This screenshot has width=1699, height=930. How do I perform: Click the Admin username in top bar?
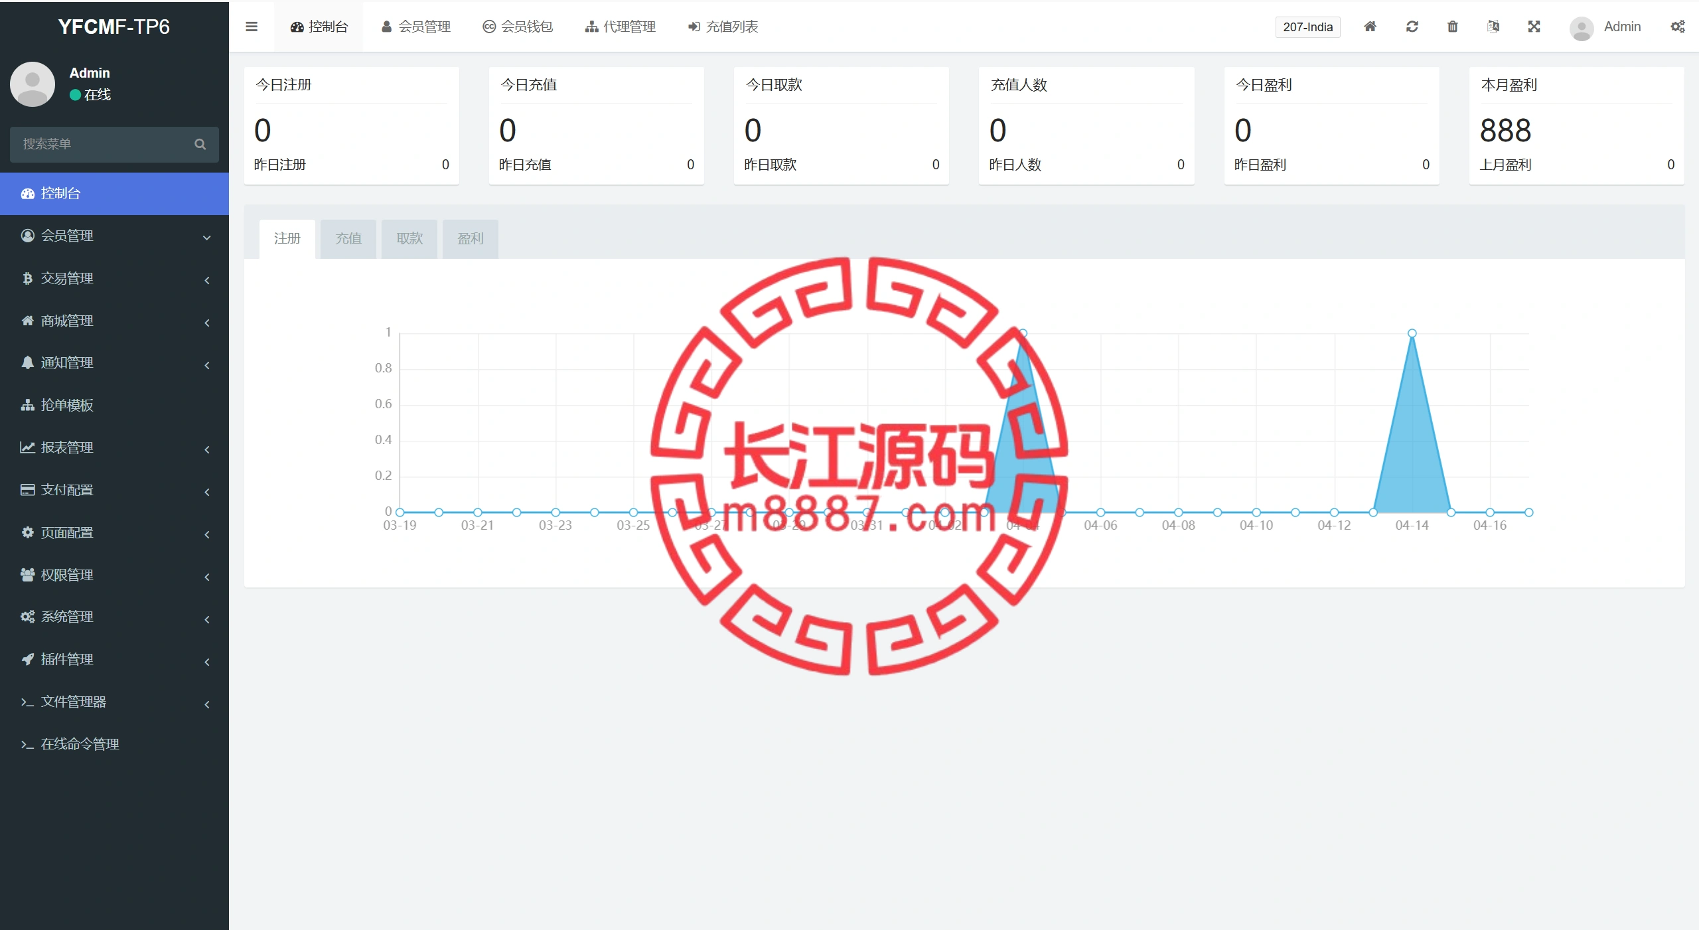(x=1622, y=27)
